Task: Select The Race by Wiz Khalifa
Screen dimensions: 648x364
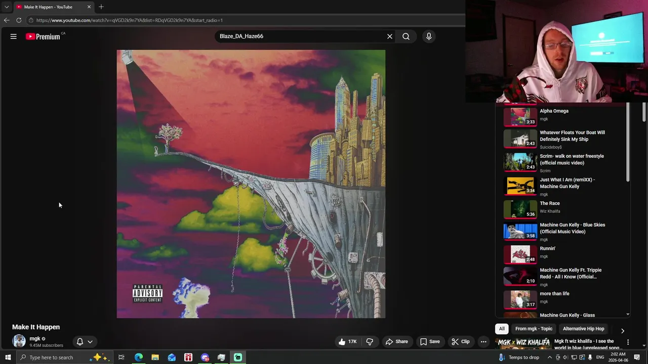Action: coord(562,209)
